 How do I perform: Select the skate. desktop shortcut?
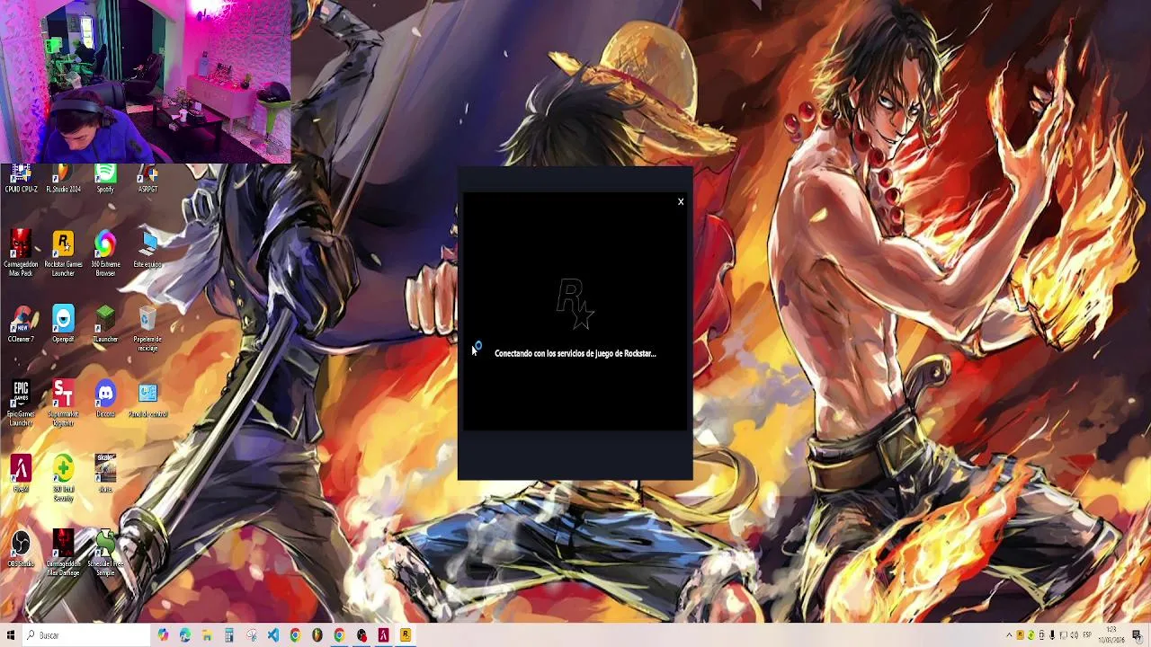coord(105,474)
